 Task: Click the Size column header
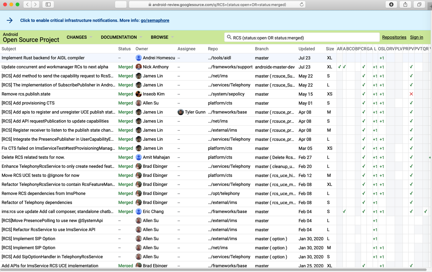[x=330, y=49]
